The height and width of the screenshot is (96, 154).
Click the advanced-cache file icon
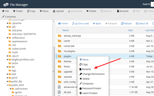[x=59, y=87]
